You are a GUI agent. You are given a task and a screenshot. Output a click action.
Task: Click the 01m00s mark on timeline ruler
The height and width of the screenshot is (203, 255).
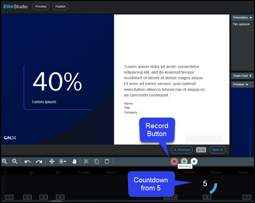click(84, 172)
